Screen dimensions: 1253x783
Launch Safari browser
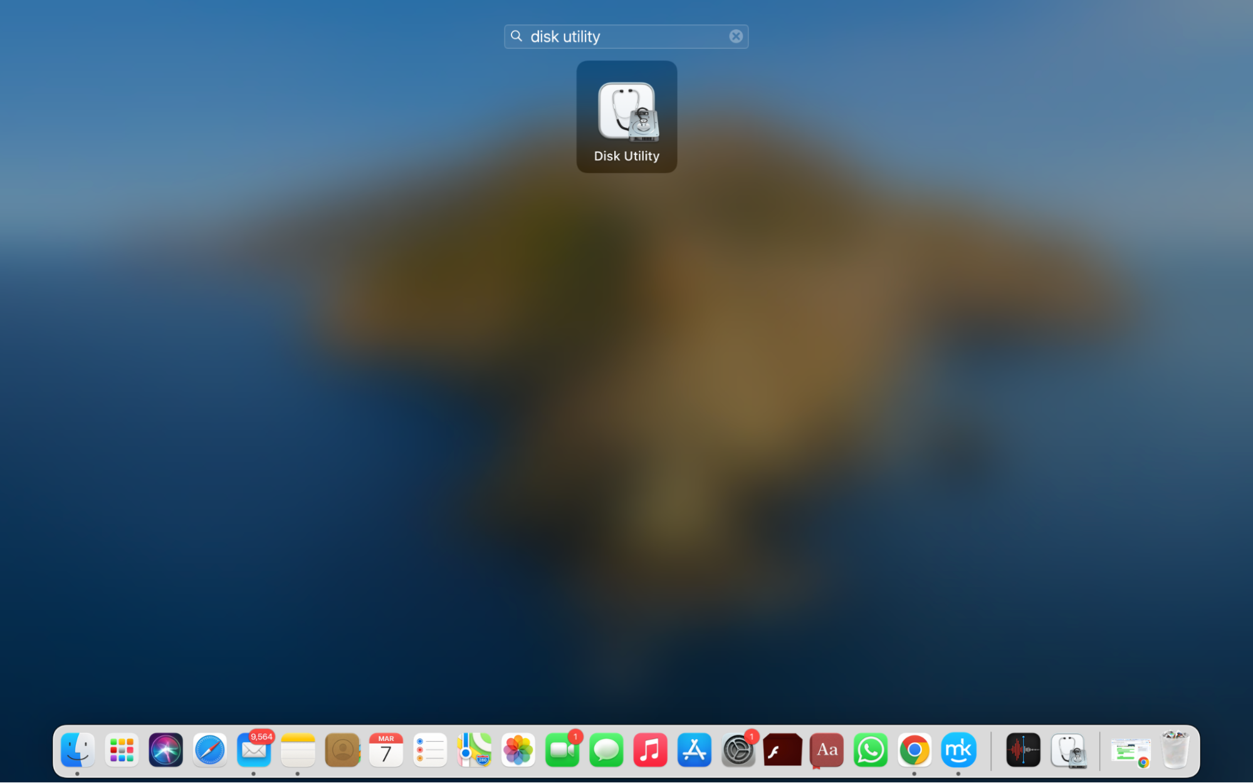point(209,750)
